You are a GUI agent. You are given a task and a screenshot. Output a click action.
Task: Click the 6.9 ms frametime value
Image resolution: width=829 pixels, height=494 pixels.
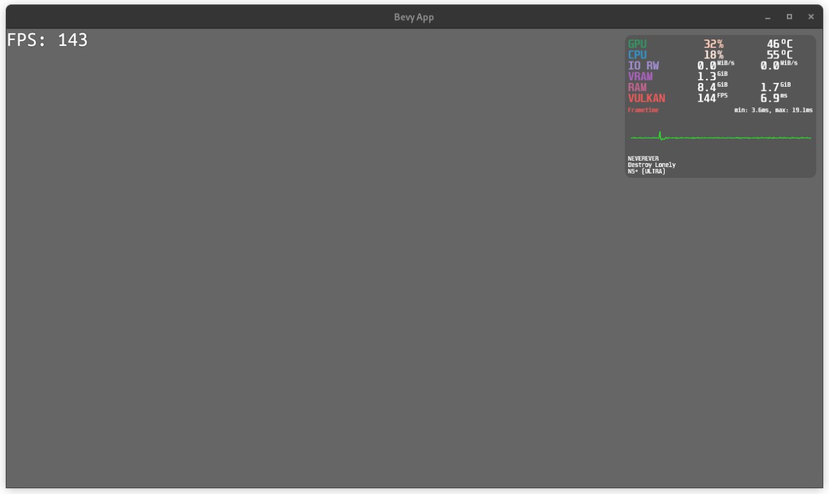click(x=774, y=98)
